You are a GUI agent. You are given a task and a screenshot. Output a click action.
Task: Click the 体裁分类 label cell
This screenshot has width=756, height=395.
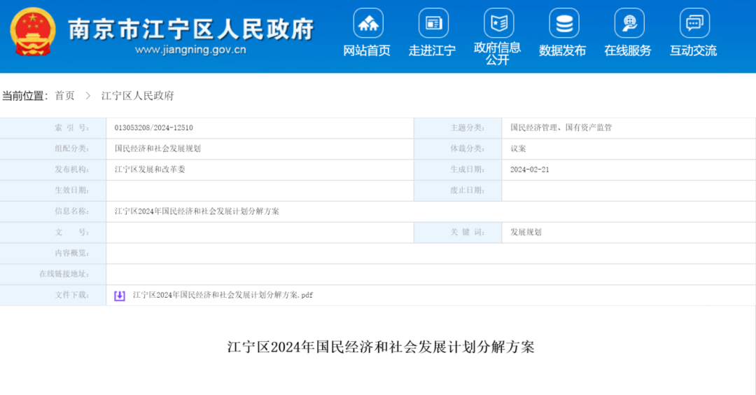coord(458,148)
